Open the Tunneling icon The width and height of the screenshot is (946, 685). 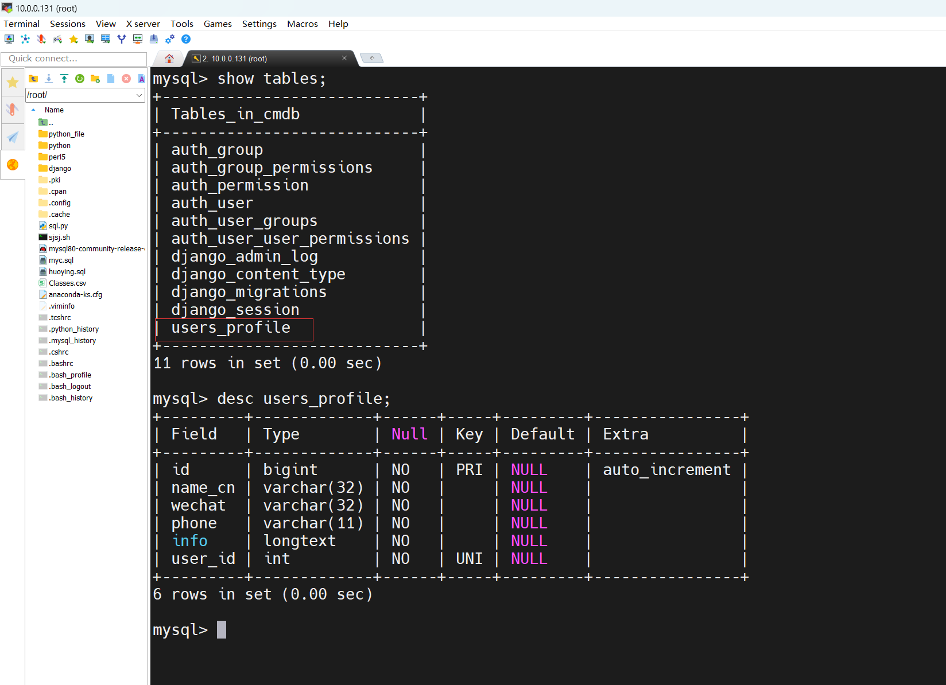138,39
